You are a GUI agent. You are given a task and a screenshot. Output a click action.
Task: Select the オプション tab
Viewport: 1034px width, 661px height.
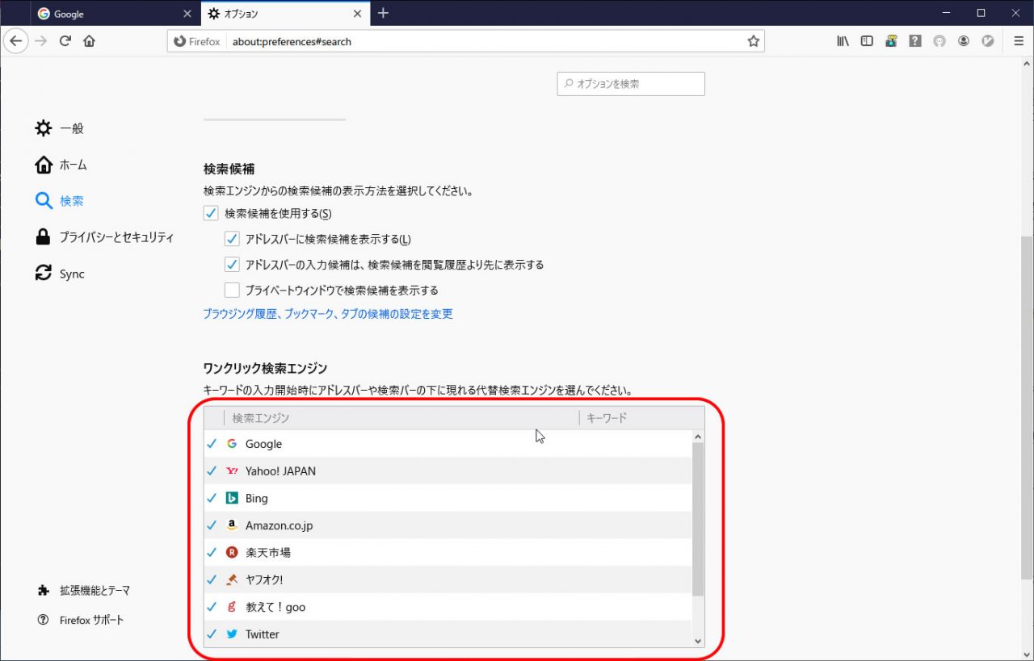pyautogui.click(x=284, y=14)
